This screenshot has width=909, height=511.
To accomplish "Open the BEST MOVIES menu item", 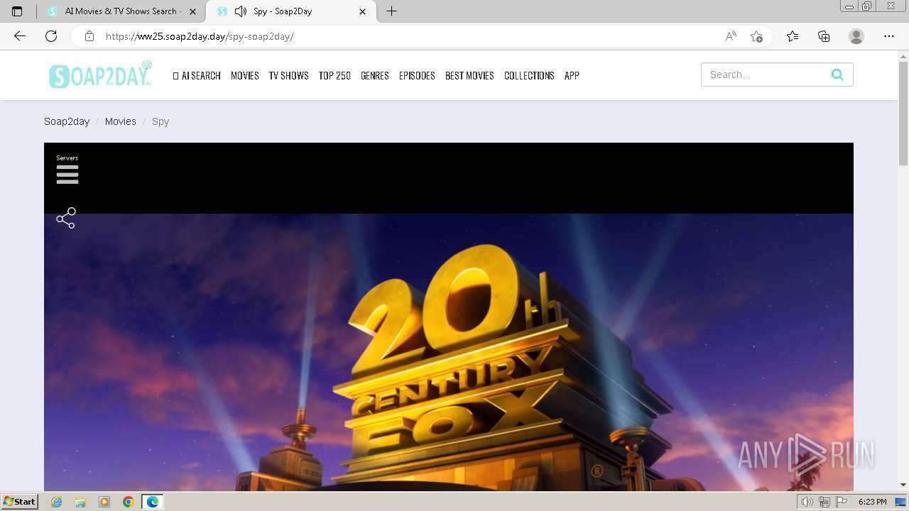I will click(x=469, y=75).
